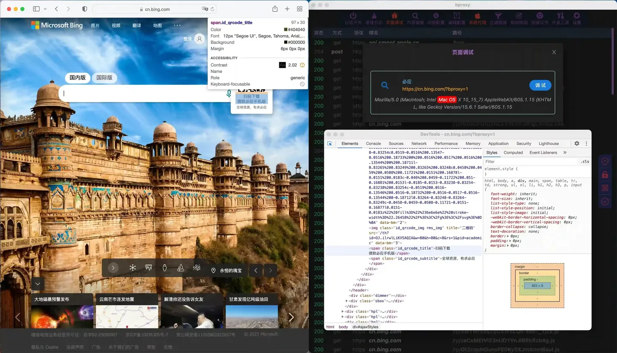
Task: Select the DevTools element inspector picker
Action: pos(329,144)
